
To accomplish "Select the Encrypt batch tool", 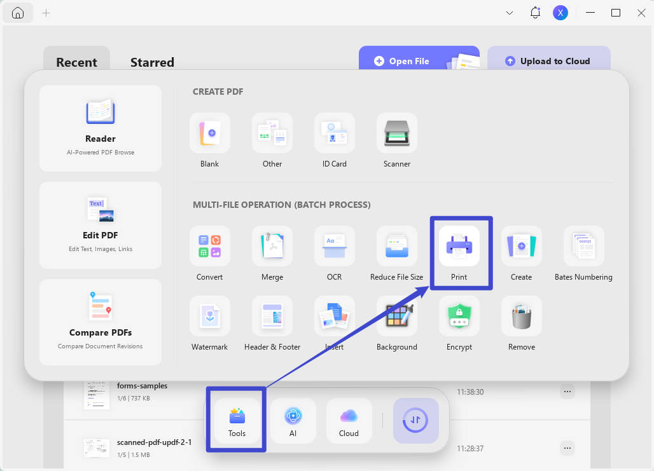I will (459, 316).
